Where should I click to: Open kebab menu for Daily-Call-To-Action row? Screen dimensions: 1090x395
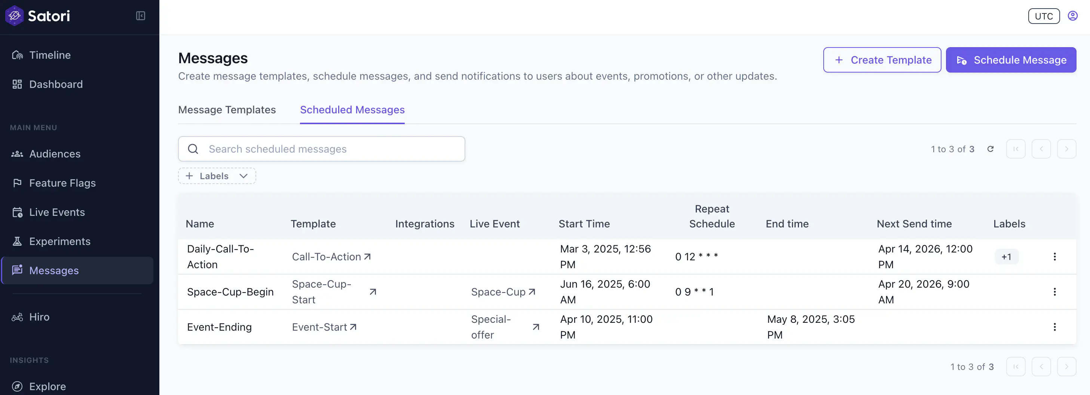click(1055, 256)
